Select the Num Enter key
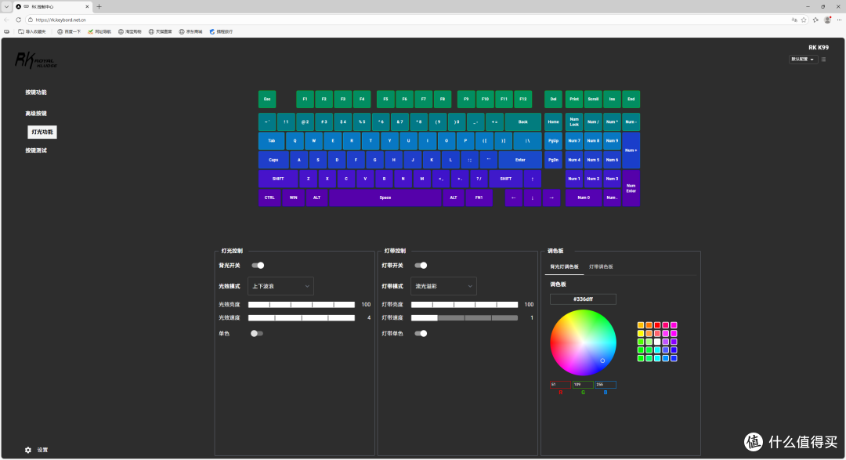The height and width of the screenshot is (460, 846). (631, 188)
